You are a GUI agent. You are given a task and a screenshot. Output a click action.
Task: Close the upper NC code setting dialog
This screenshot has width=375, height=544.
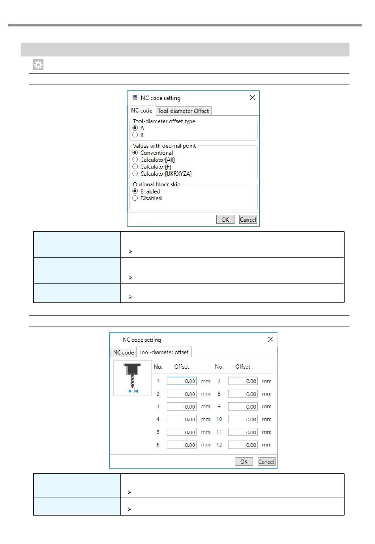253,98
